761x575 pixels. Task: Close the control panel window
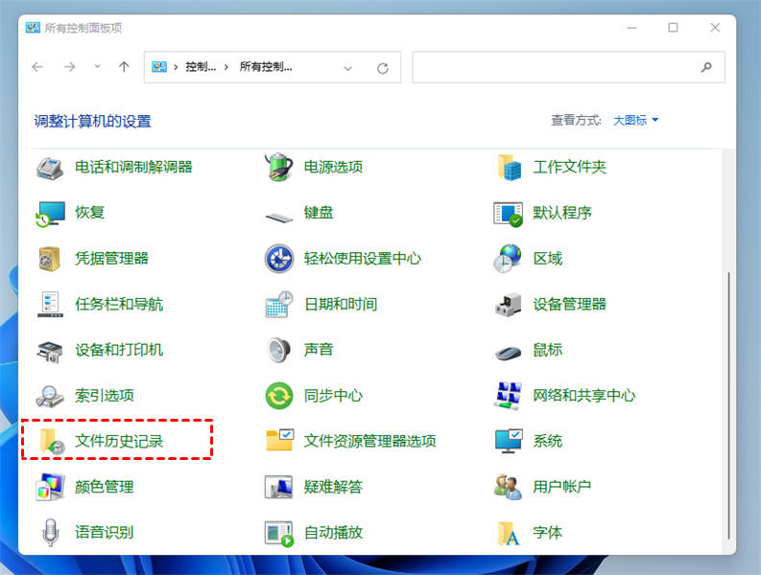click(x=714, y=28)
